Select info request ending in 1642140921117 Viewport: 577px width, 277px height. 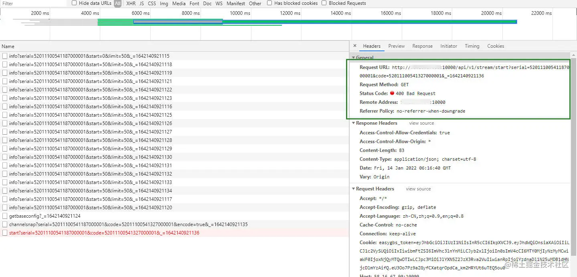pyautogui.click(x=174, y=199)
